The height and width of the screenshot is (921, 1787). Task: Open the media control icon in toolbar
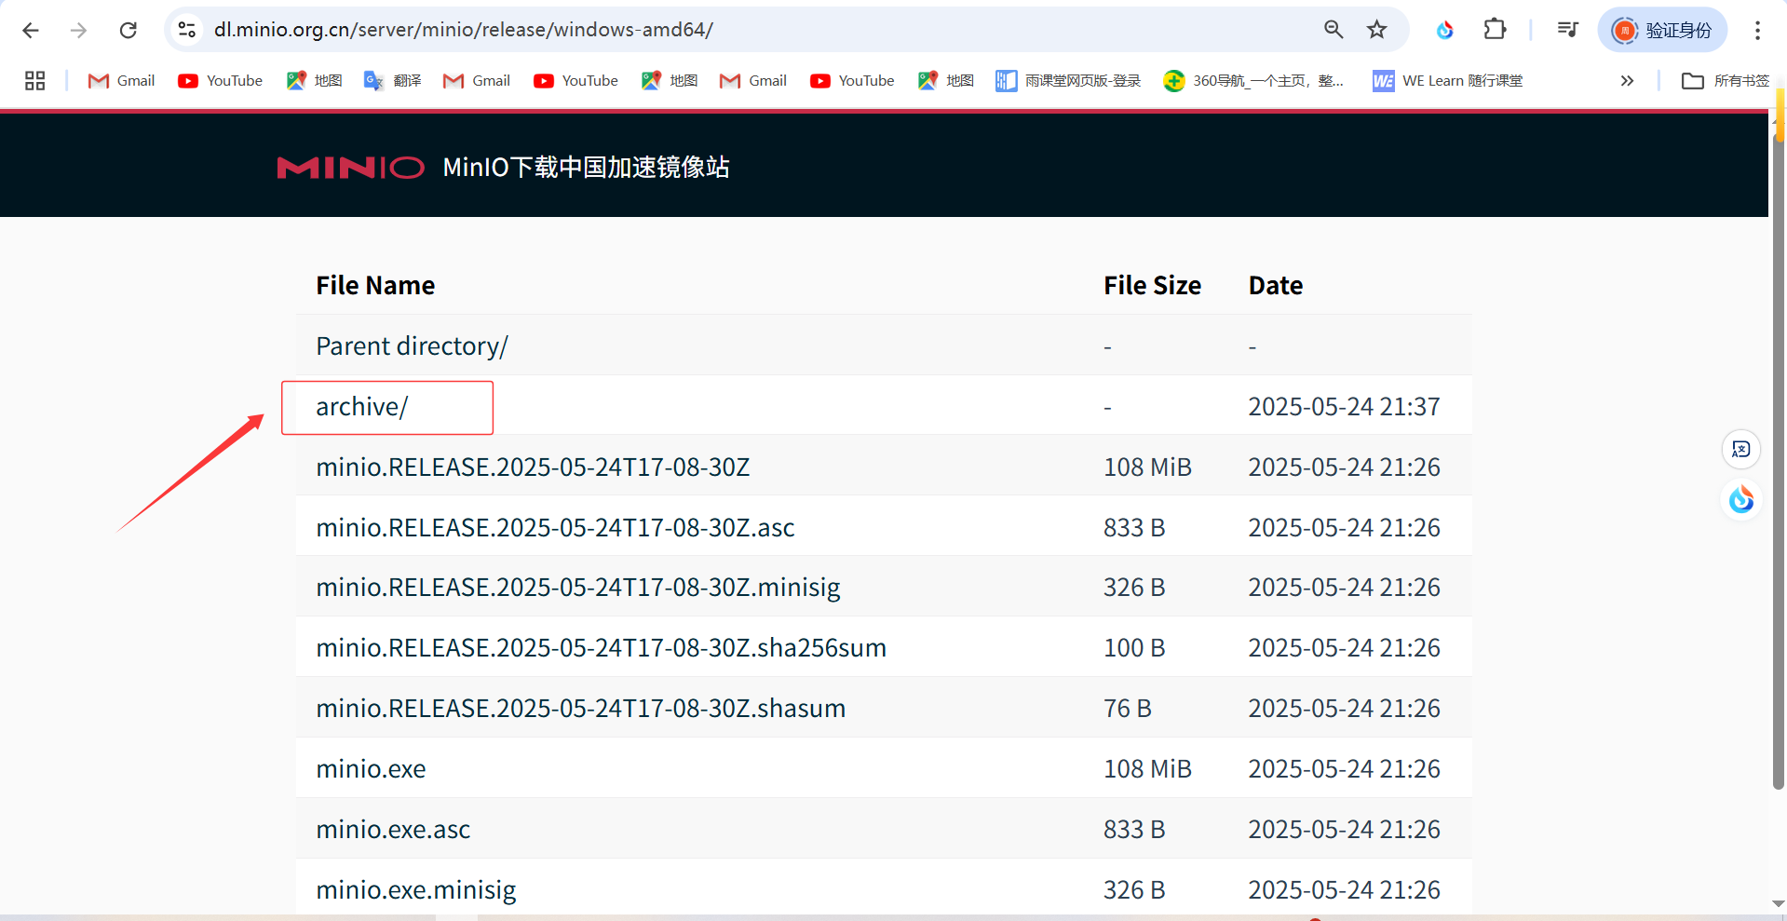(1567, 30)
